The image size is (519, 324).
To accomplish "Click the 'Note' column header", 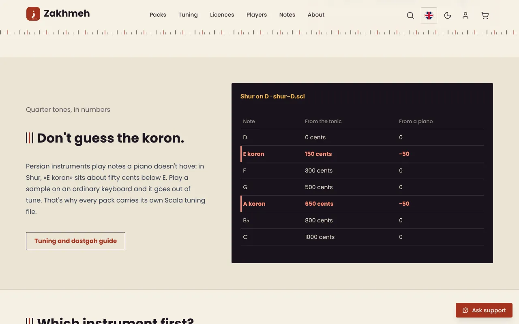I will pos(249,122).
